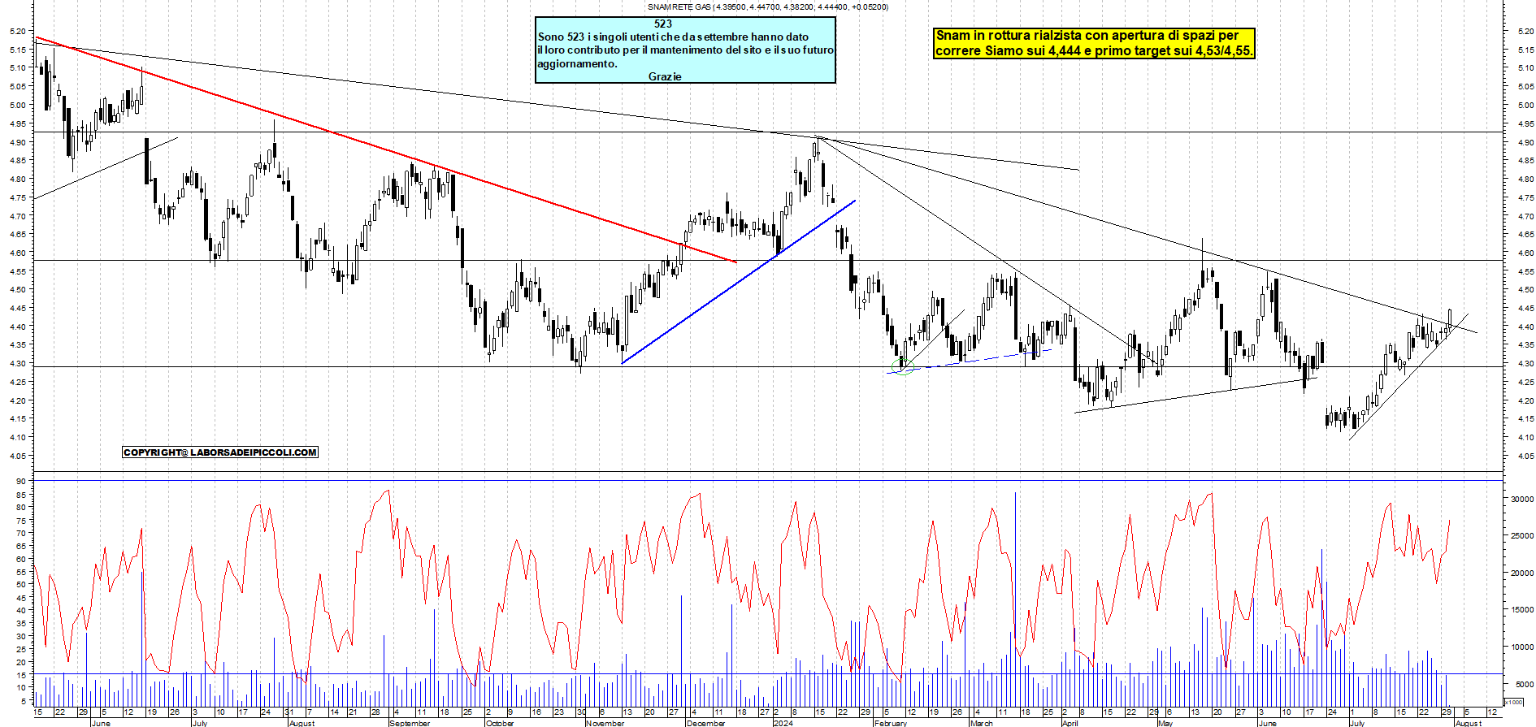Click the '20000' volume scale value
Viewport: 1536px width, 727px height.
tap(1521, 573)
